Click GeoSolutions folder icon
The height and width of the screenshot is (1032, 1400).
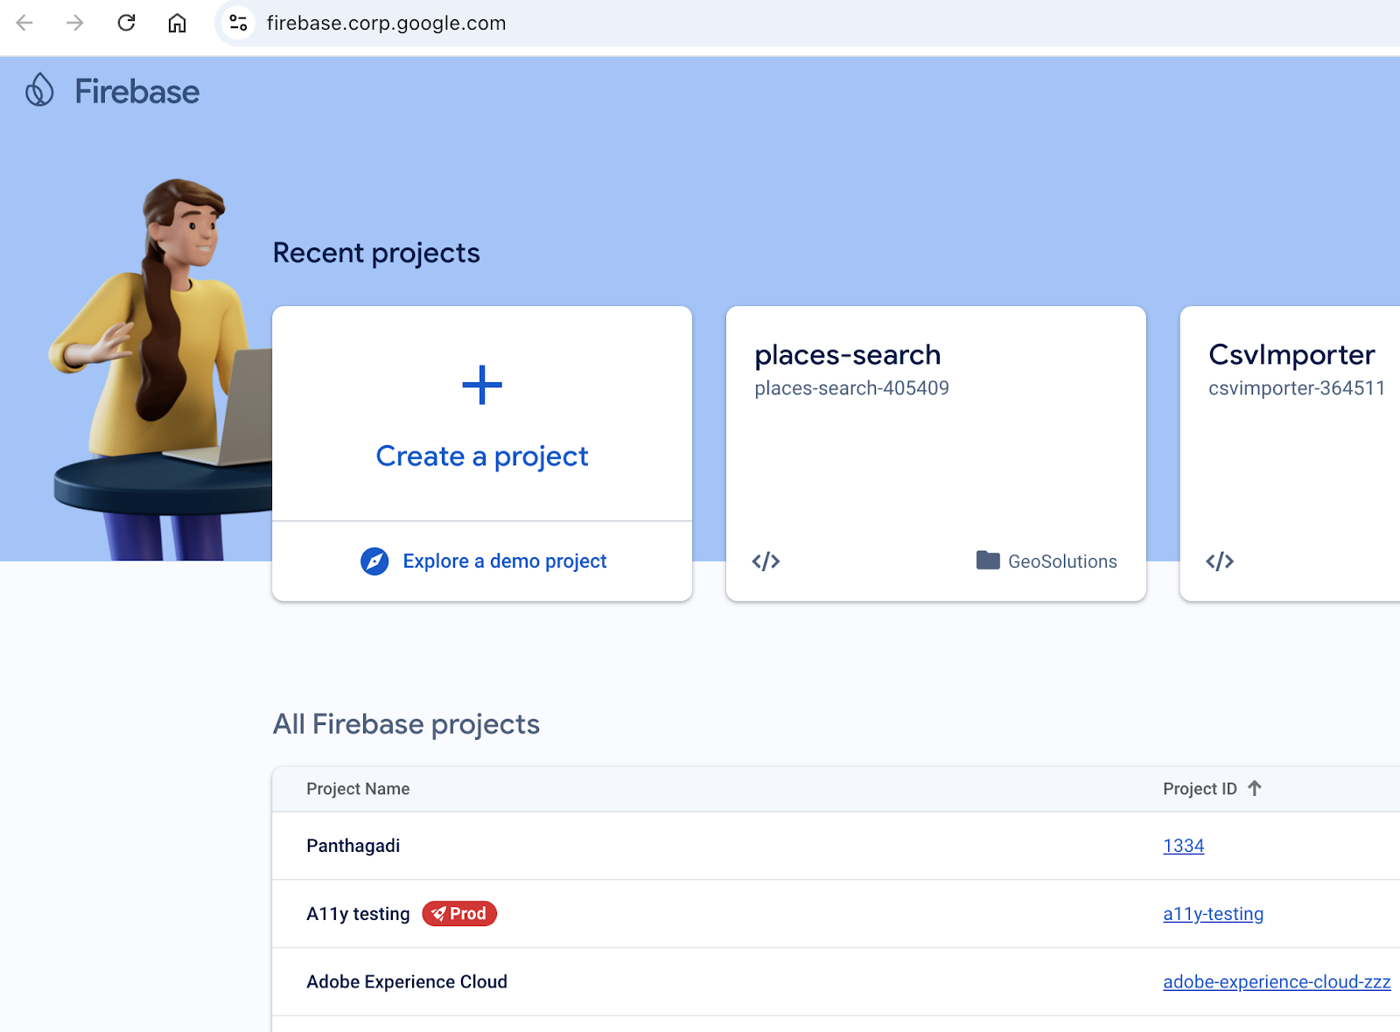988,561
